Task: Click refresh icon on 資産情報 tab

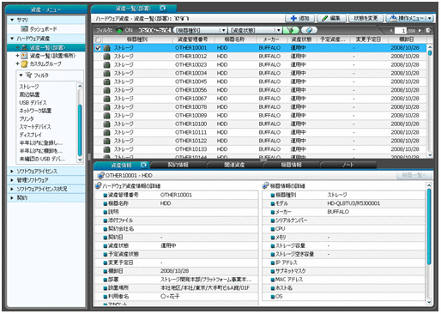Action: [x=144, y=165]
